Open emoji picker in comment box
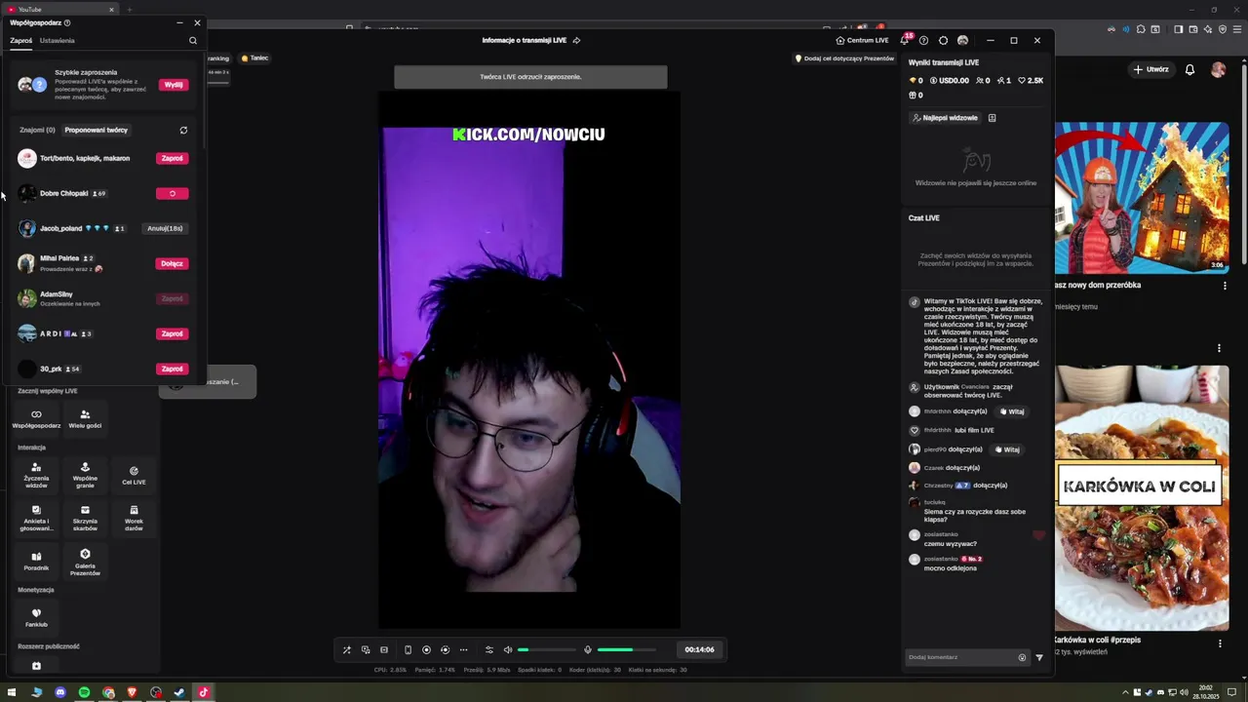Viewport: 1248px width, 702px height. pos(1022,657)
